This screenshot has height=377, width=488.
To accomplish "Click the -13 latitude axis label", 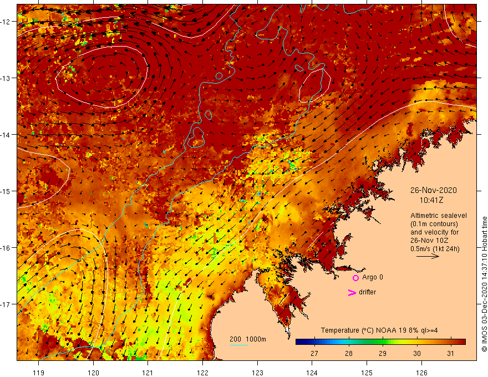I will [x=6, y=78].
